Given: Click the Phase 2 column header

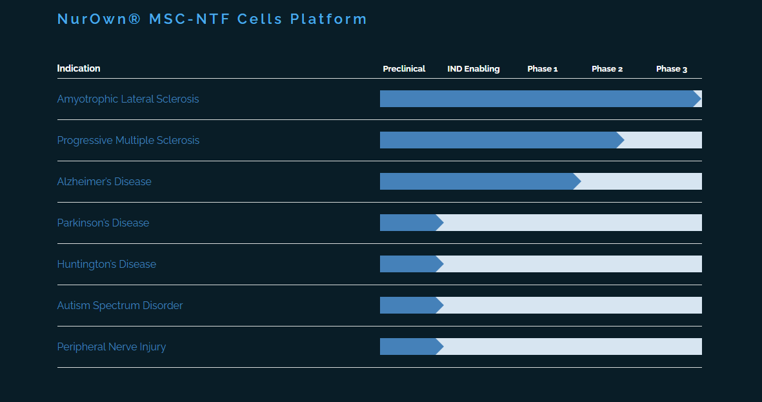Looking at the screenshot, I should point(607,69).
